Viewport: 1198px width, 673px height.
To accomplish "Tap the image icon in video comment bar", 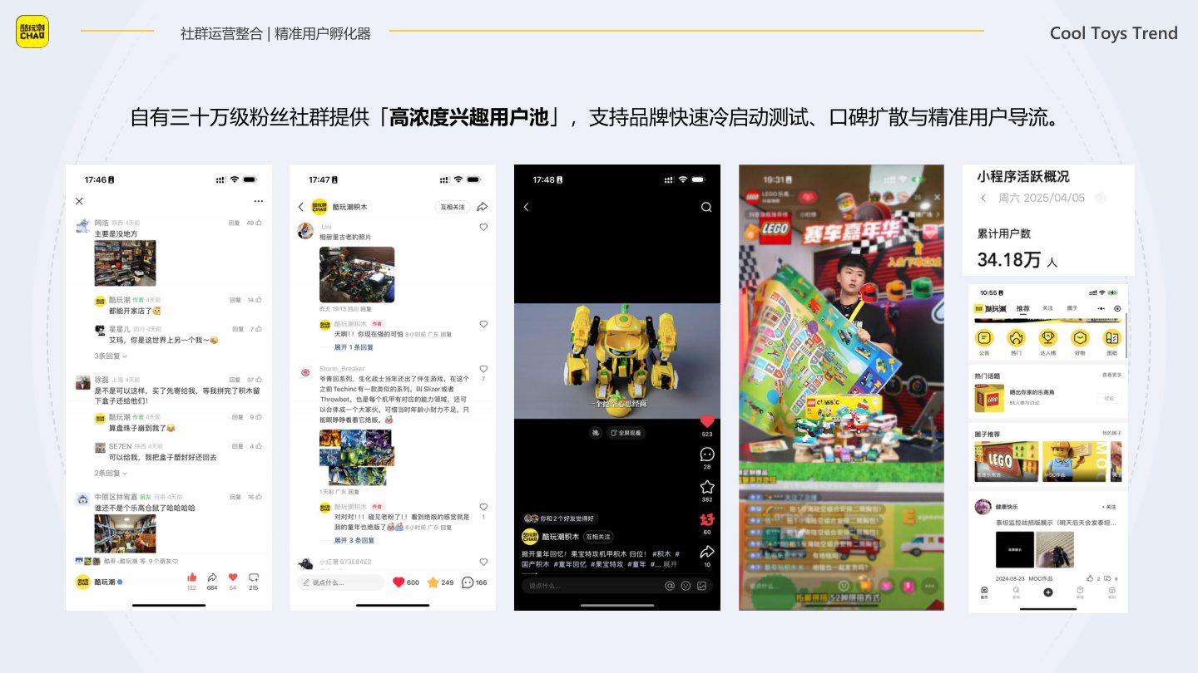I will tap(701, 586).
